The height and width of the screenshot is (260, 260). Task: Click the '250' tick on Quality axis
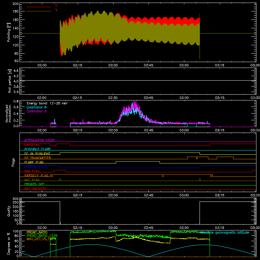tap(16, 202)
